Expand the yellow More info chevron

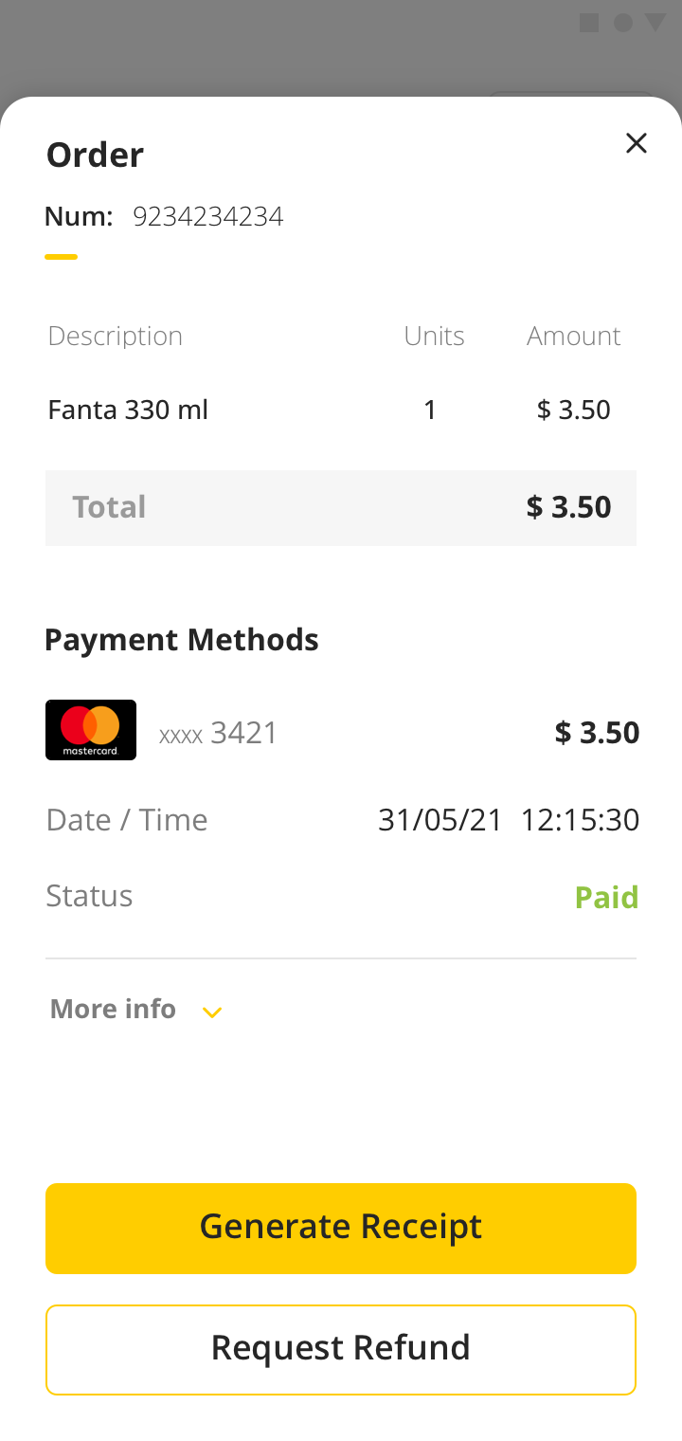[x=212, y=1012]
